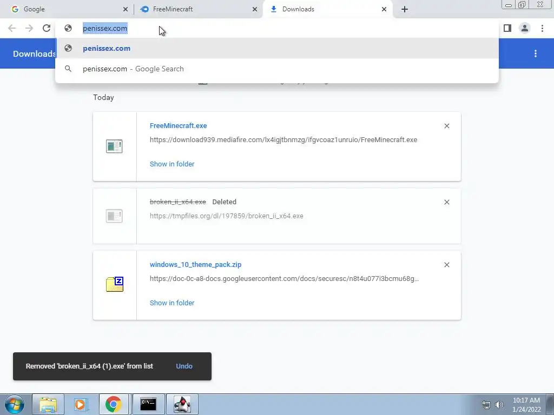
Task: Open the Windows Start menu
Action: pyautogui.click(x=15, y=404)
